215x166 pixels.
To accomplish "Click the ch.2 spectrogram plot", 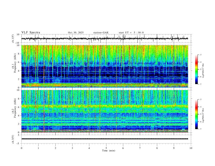I will click(x=105, y=111).
